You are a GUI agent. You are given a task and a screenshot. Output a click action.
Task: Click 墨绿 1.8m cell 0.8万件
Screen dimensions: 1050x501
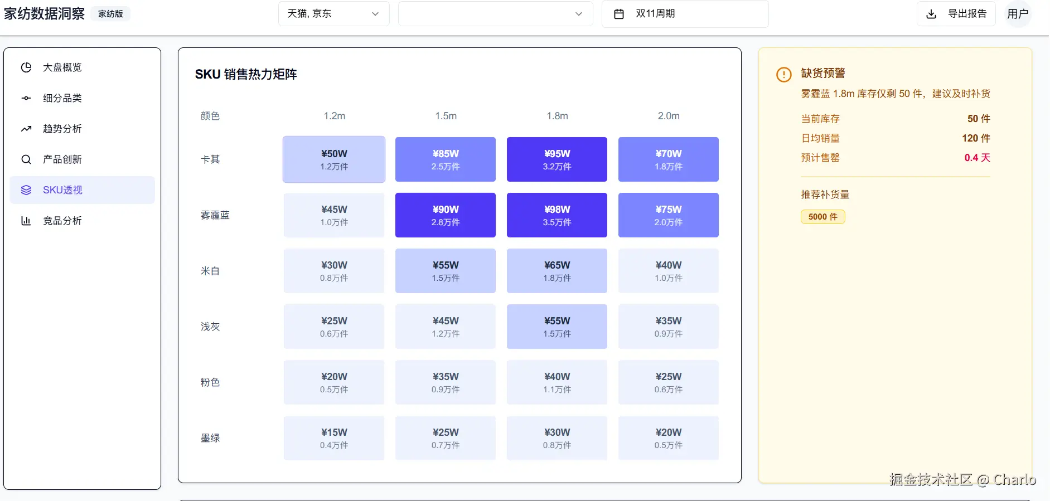(x=557, y=438)
